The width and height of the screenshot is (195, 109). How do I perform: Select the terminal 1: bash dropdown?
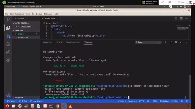(x=148, y=42)
